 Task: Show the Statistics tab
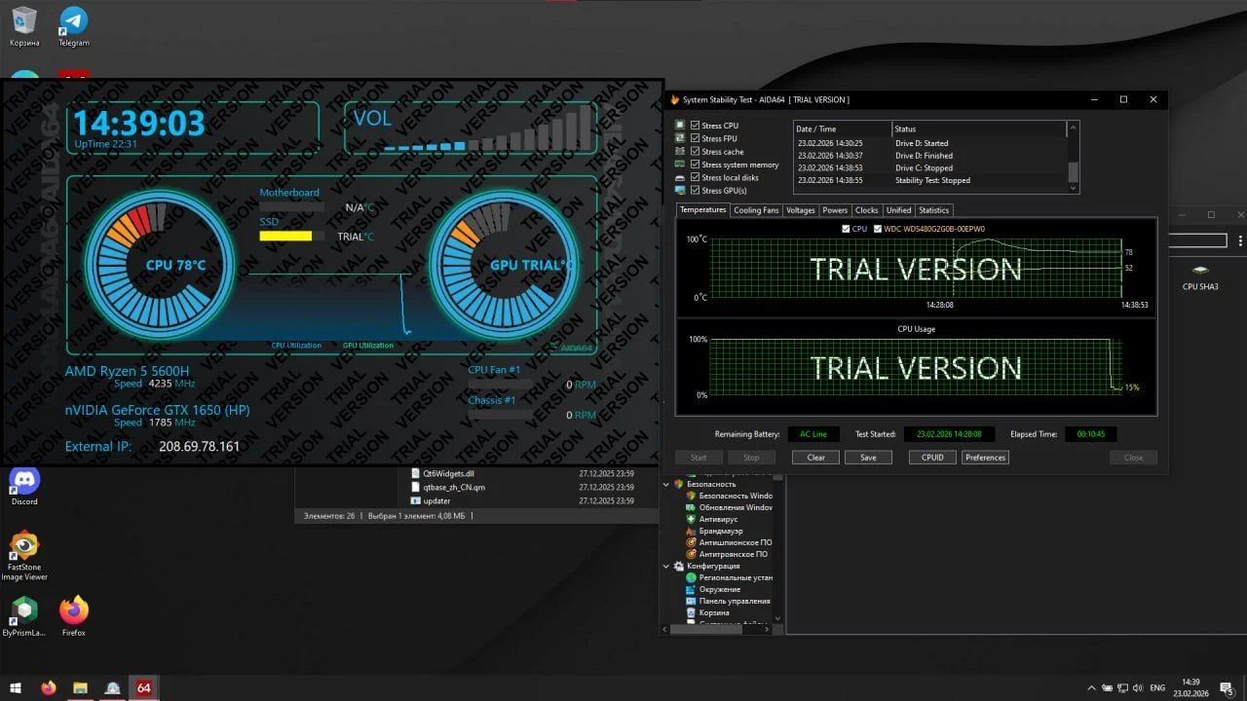tap(933, 210)
